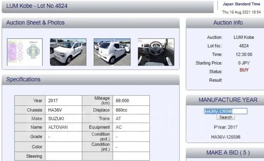Image resolution: width=264 pixels, height=161 pixels.
Task: Click the Name value ALTOVAN cell
Action: click(64, 127)
